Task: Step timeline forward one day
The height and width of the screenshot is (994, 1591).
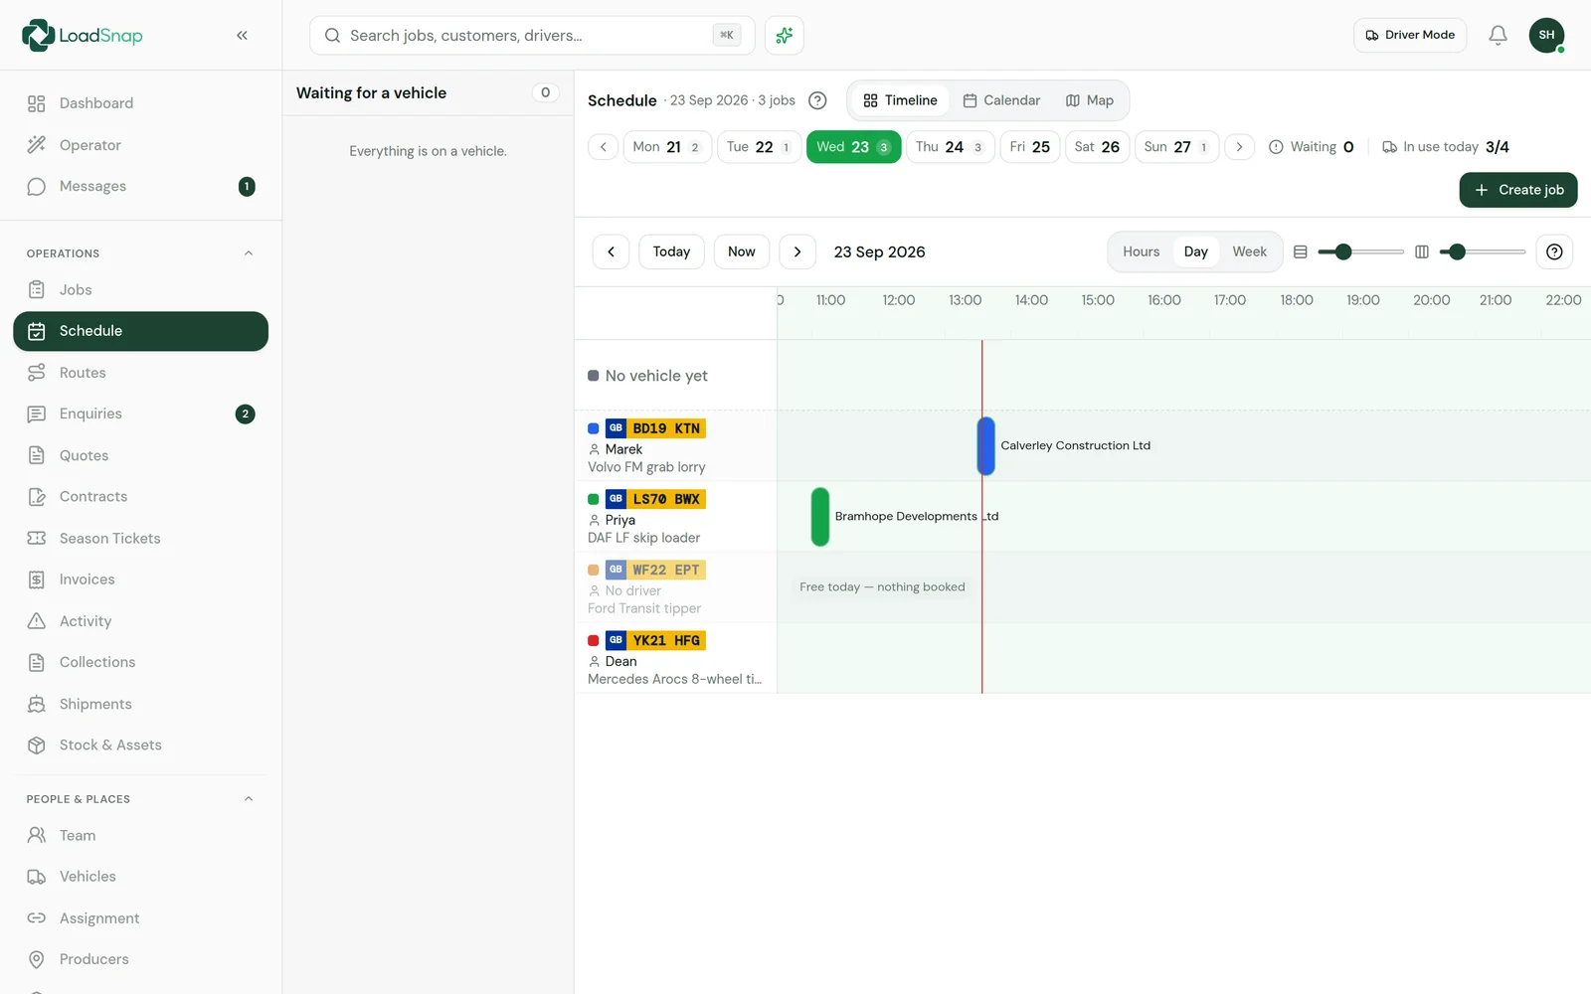Action: [797, 251]
